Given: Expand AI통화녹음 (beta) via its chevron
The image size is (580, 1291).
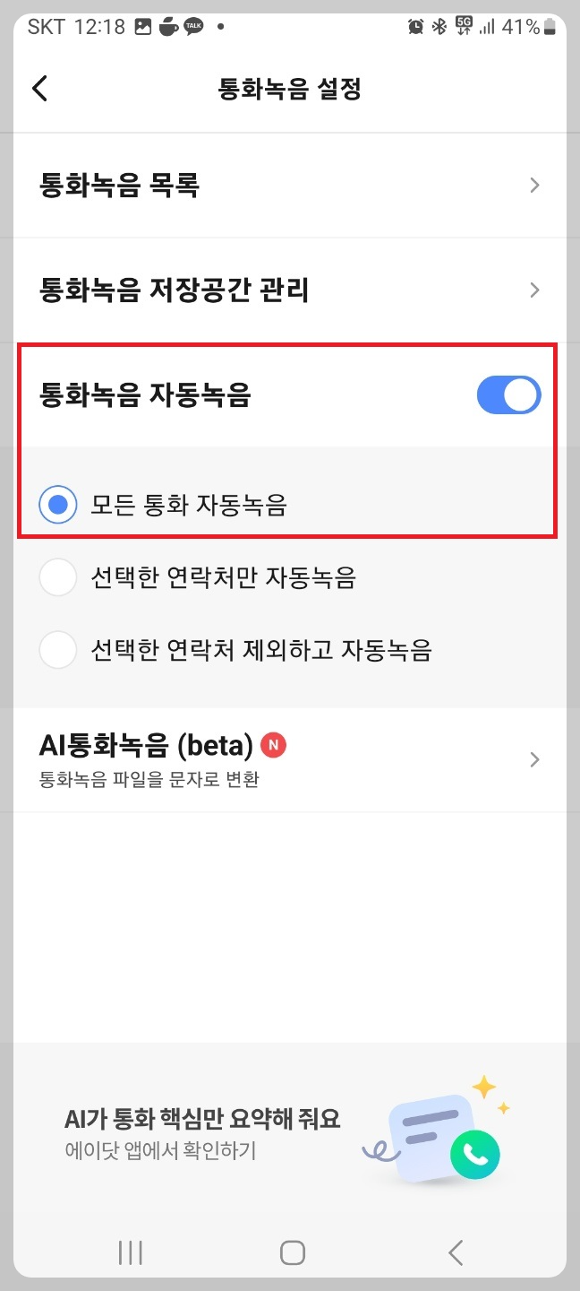Looking at the screenshot, I should tap(534, 758).
